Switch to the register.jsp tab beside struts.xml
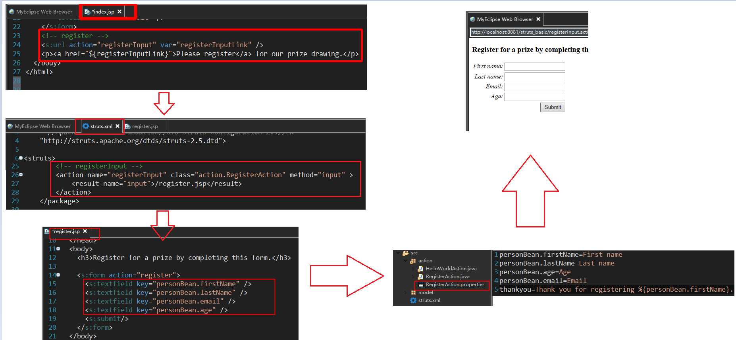This screenshot has height=340, width=736. (x=145, y=126)
